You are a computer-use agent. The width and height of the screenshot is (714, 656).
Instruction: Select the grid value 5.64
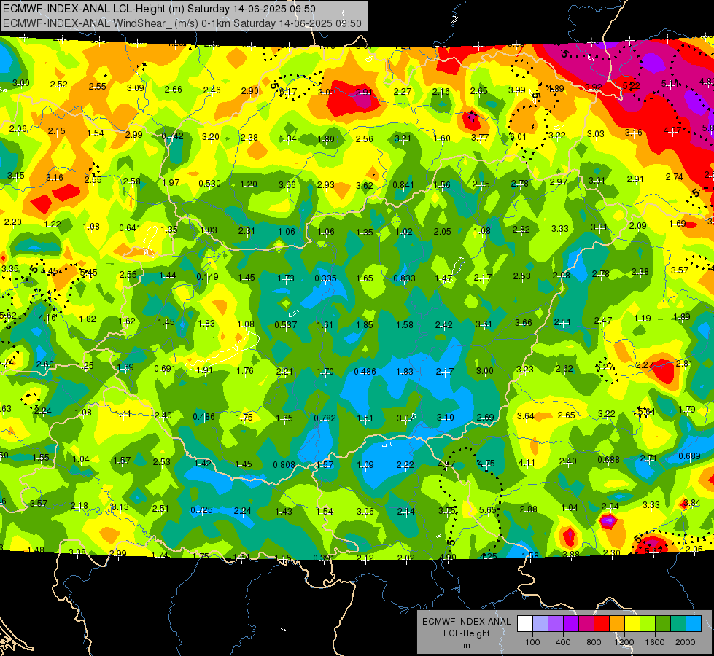pos(646,412)
